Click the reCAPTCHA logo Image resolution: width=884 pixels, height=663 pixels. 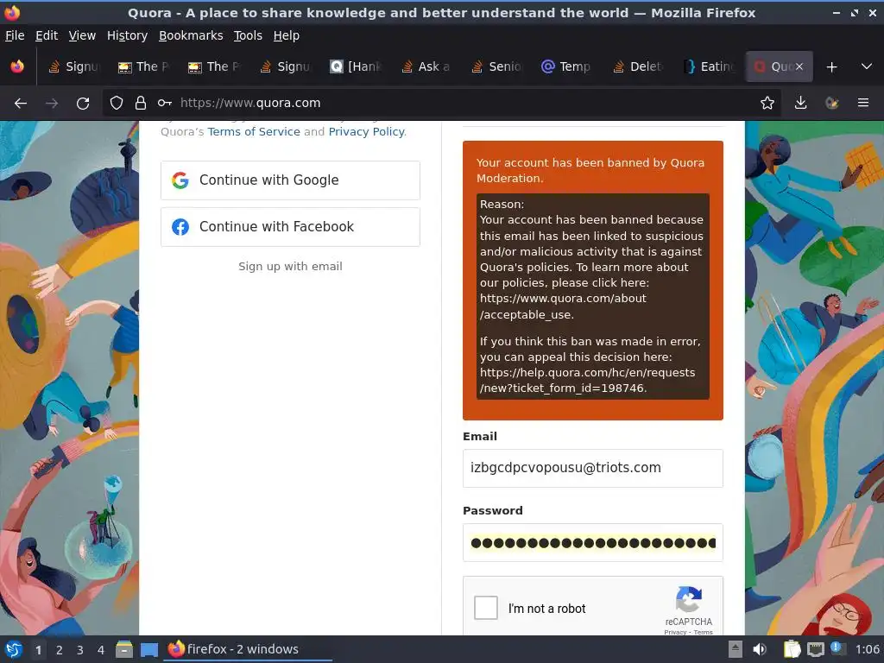coord(688,599)
